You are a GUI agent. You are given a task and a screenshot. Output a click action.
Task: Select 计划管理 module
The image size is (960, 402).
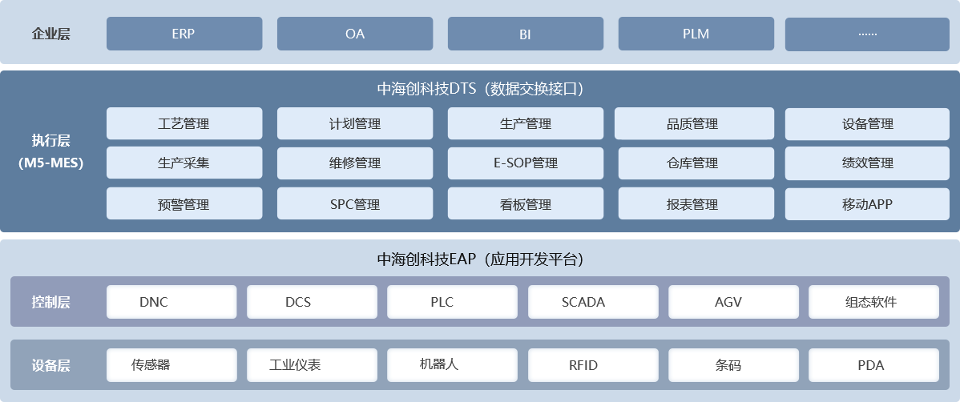[355, 123]
